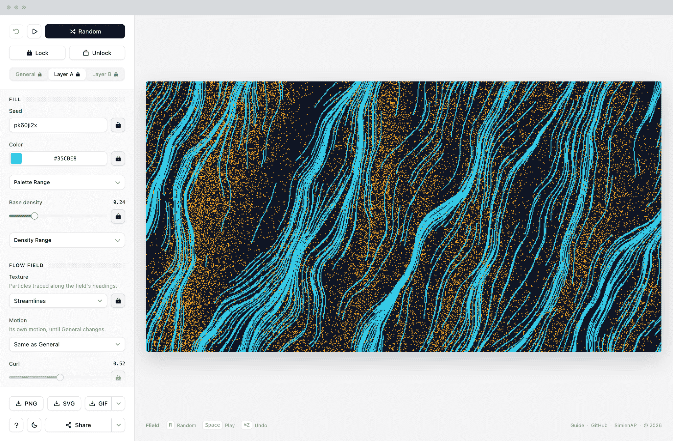Open help with the question mark icon
The width and height of the screenshot is (673, 441).
(x=16, y=425)
